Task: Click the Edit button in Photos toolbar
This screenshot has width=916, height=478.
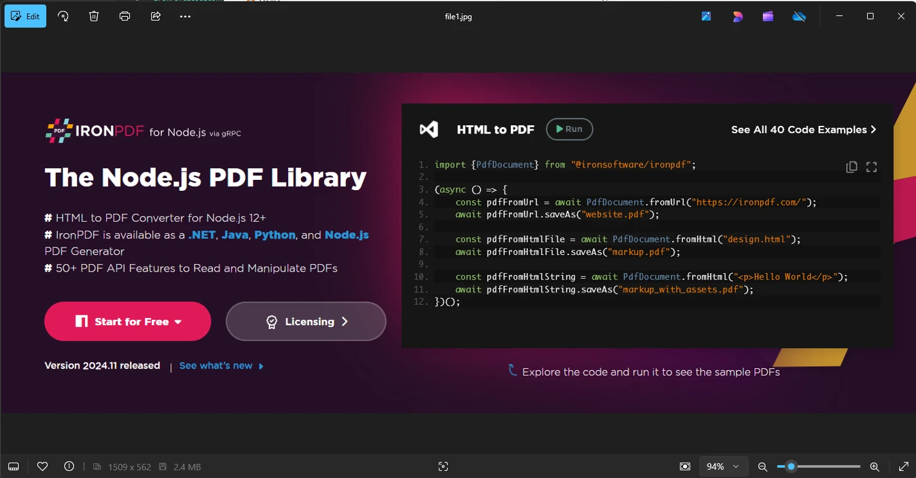Action: [x=25, y=16]
